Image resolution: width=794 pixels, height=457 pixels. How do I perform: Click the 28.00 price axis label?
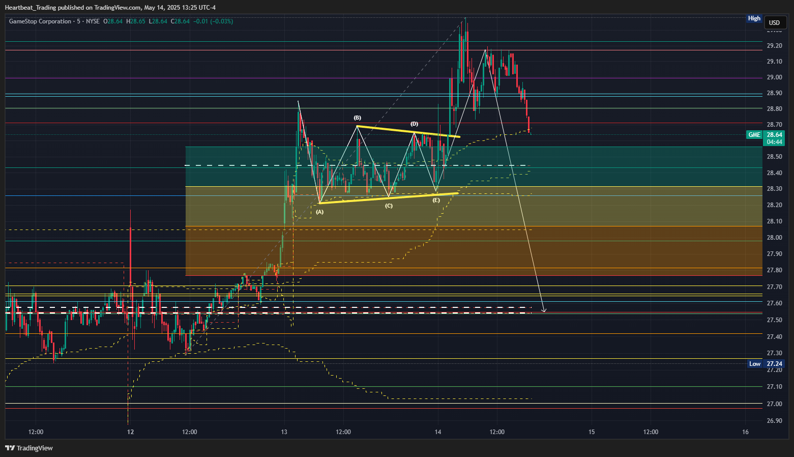[774, 238]
